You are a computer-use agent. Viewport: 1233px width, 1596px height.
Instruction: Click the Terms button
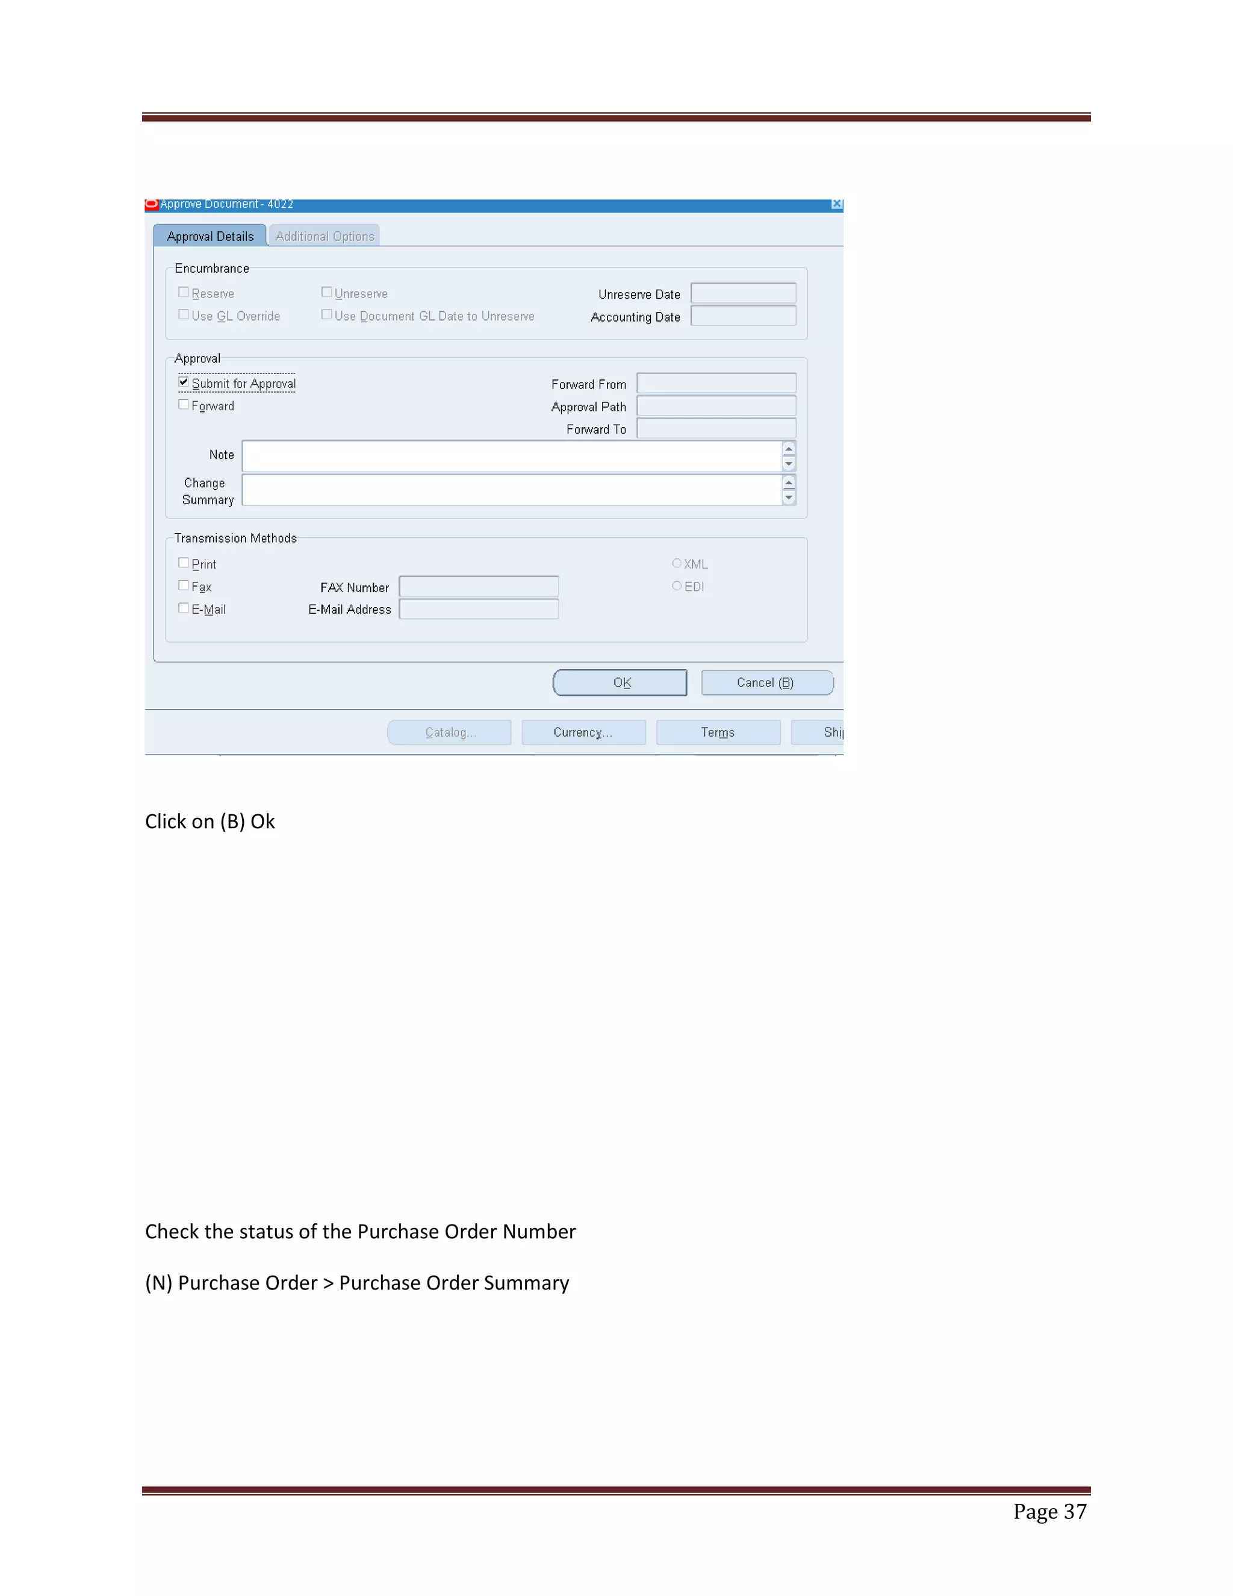[718, 732]
